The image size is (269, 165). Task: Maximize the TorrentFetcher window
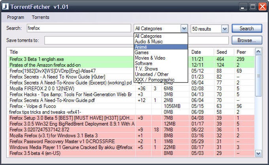(253, 7)
